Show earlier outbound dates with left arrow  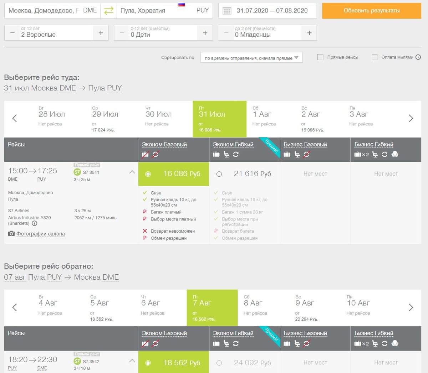(x=15, y=118)
